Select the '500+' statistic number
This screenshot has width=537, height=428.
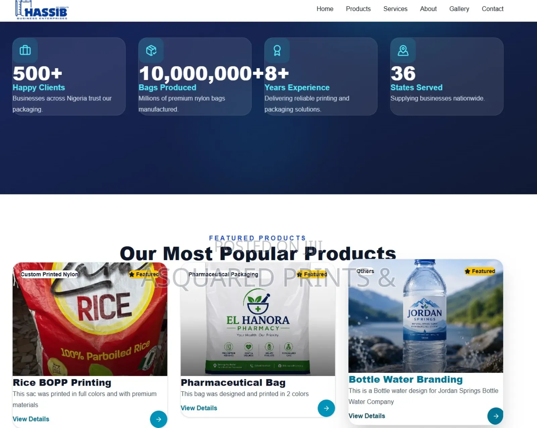(38, 73)
